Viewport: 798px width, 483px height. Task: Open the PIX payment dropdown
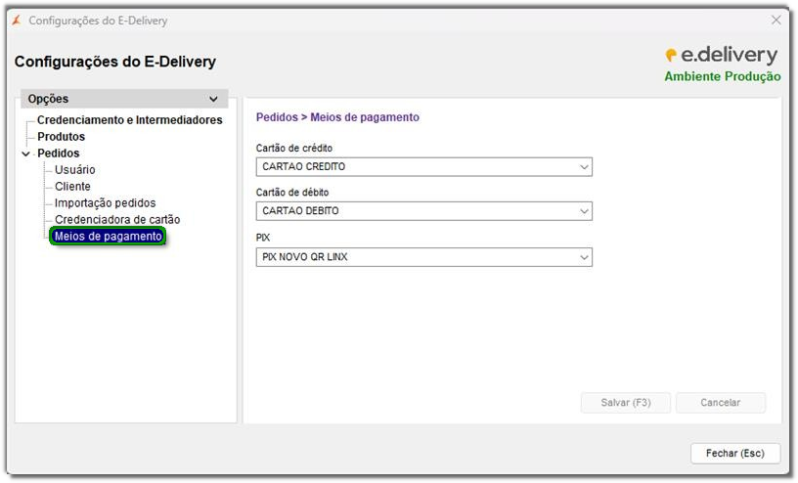[424, 257]
